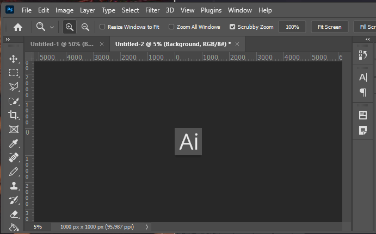376x234 pixels.
Task: Enable Zoom All Windows checkbox
Action: pos(171,27)
